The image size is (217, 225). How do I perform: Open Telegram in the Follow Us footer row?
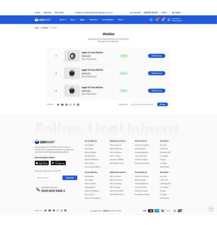pos(65,210)
